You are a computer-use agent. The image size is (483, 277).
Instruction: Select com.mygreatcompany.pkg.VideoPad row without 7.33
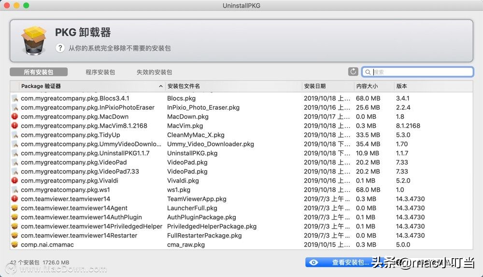point(241,162)
